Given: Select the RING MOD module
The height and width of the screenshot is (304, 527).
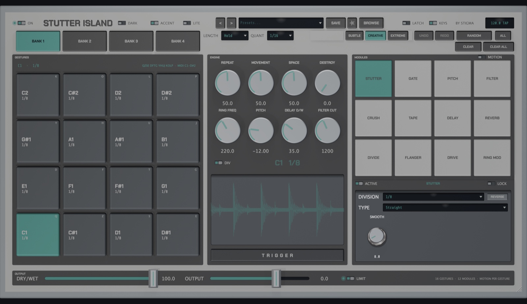Looking at the screenshot, I should pyautogui.click(x=492, y=157).
